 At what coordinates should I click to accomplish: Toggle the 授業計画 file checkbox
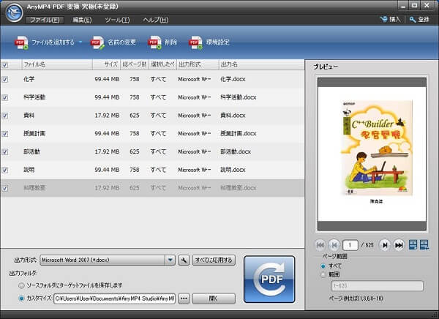(6, 133)
